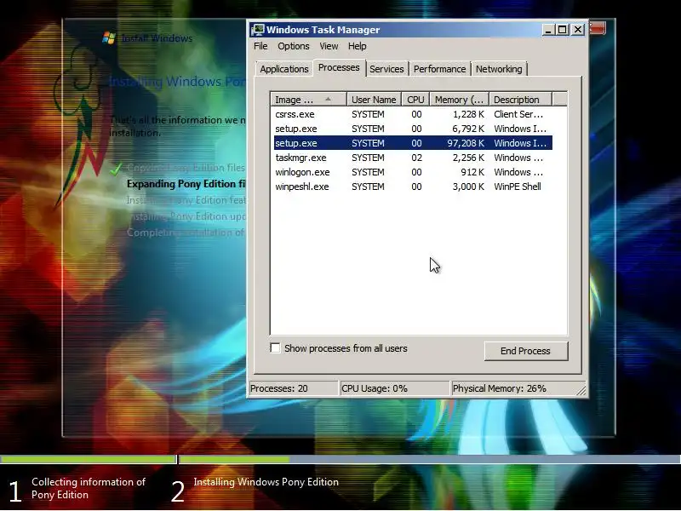681x511 pixels.
Task: Select the Processes tab
Action: (339, 67)
